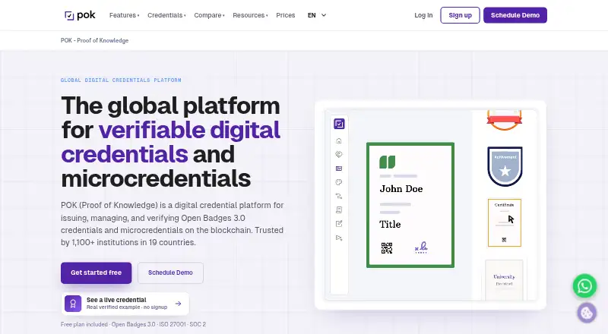Select the red ribbon badge thumbnail

tap(504, 120)
